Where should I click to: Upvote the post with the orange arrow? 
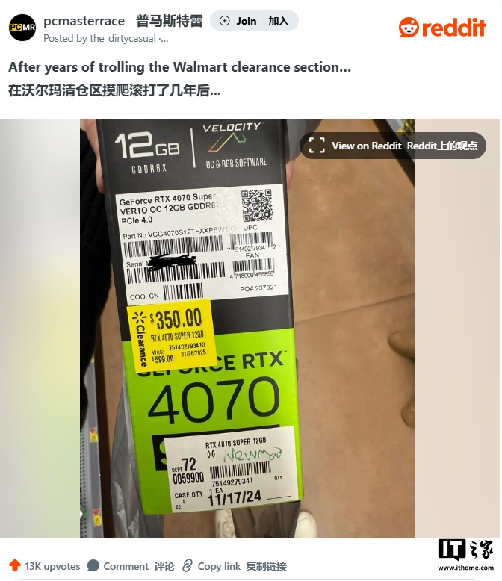point(15,565)
